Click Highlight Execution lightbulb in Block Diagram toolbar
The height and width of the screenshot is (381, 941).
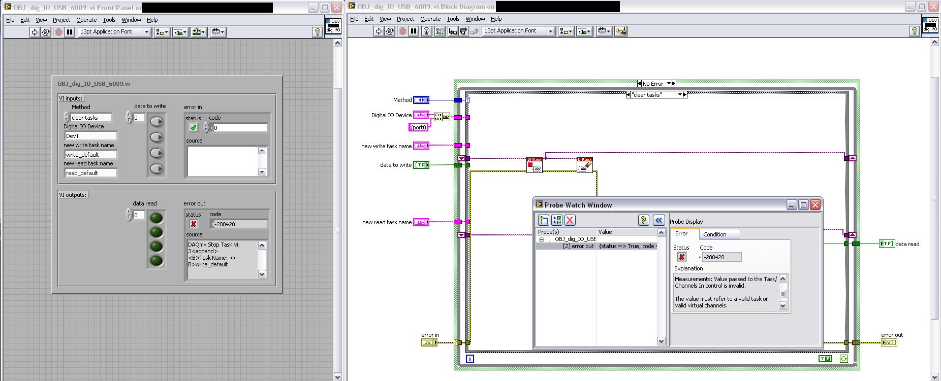coord(427,31)
